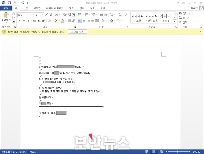The width and height of the screenshot is (204, 154).
Task: Expand the bullet list dropdown arrow
Action: [83, 15]
